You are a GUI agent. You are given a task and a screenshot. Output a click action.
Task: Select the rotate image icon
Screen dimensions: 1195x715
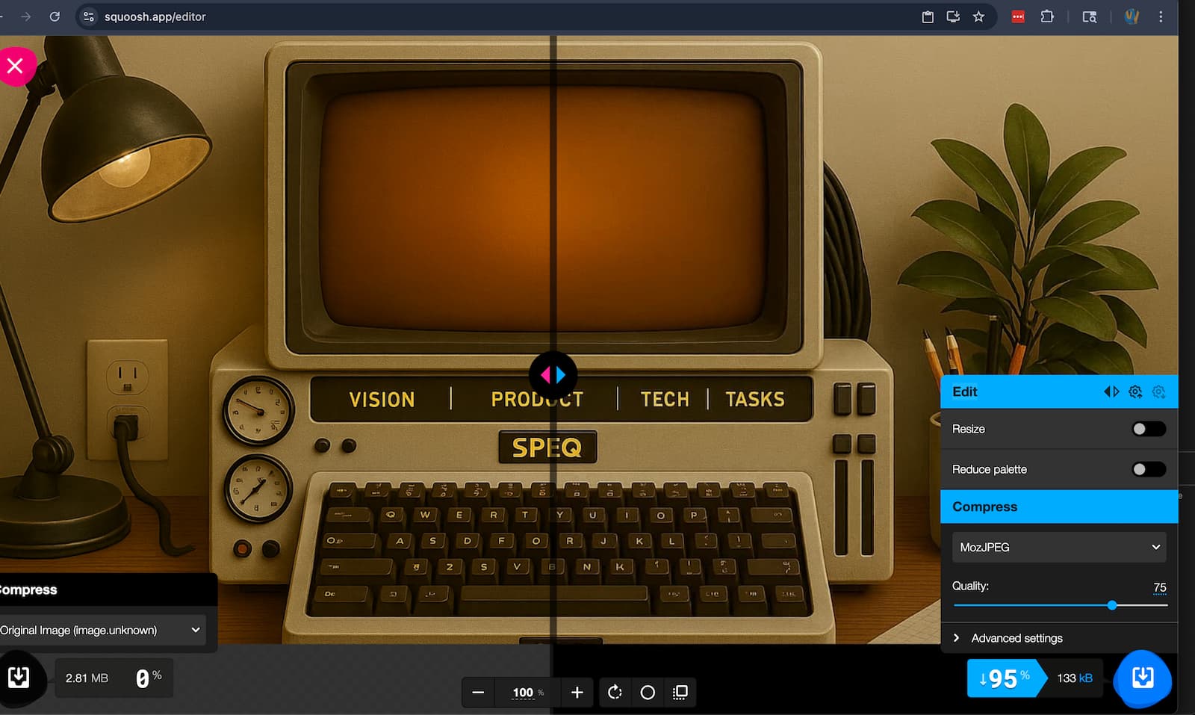(615, 693)
